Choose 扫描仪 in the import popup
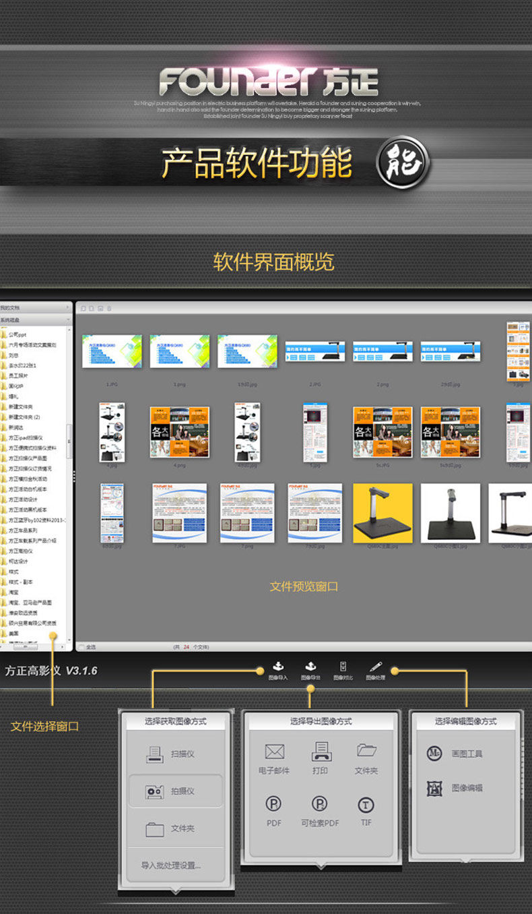The image size is (532, 914). [170, 754]
